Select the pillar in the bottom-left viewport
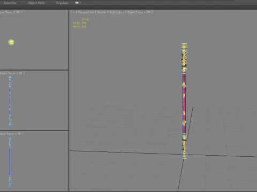The width and height of the screenshot is (257, 192). (x=10, y=162)
